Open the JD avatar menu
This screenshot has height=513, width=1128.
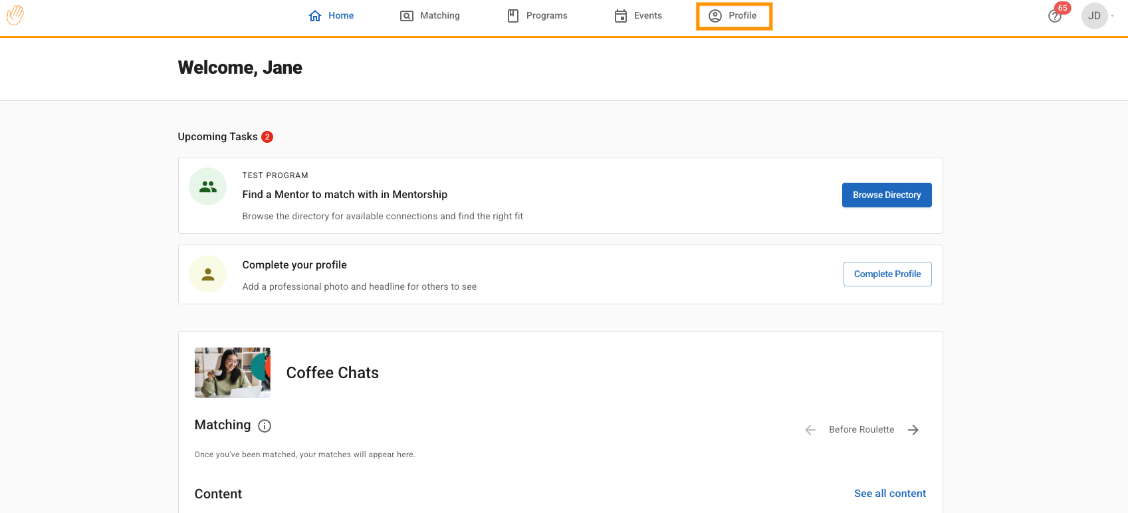click(x=1094, y=16)
